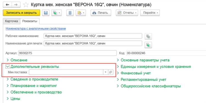Click the Код field 00-00000246
The width and height of the screenshot is (206, 103).
coord(166,53)
